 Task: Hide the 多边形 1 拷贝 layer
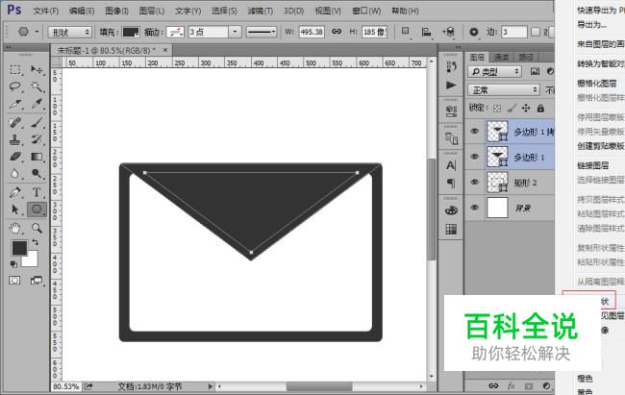pos(474,131)
